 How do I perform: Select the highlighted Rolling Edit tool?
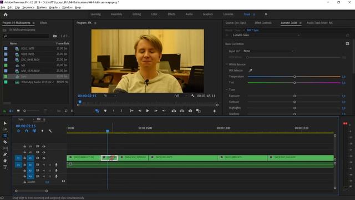point(5,136)
